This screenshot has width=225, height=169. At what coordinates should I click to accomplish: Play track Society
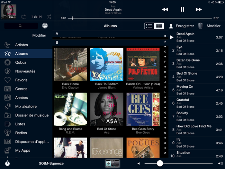point(197,117)
